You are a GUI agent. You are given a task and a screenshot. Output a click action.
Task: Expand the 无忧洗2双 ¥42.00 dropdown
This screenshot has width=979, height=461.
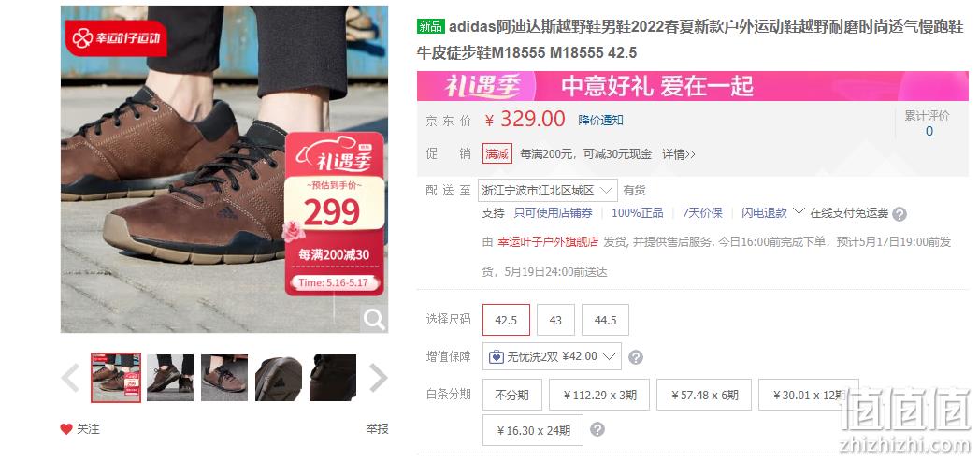[x=552, y=356]
